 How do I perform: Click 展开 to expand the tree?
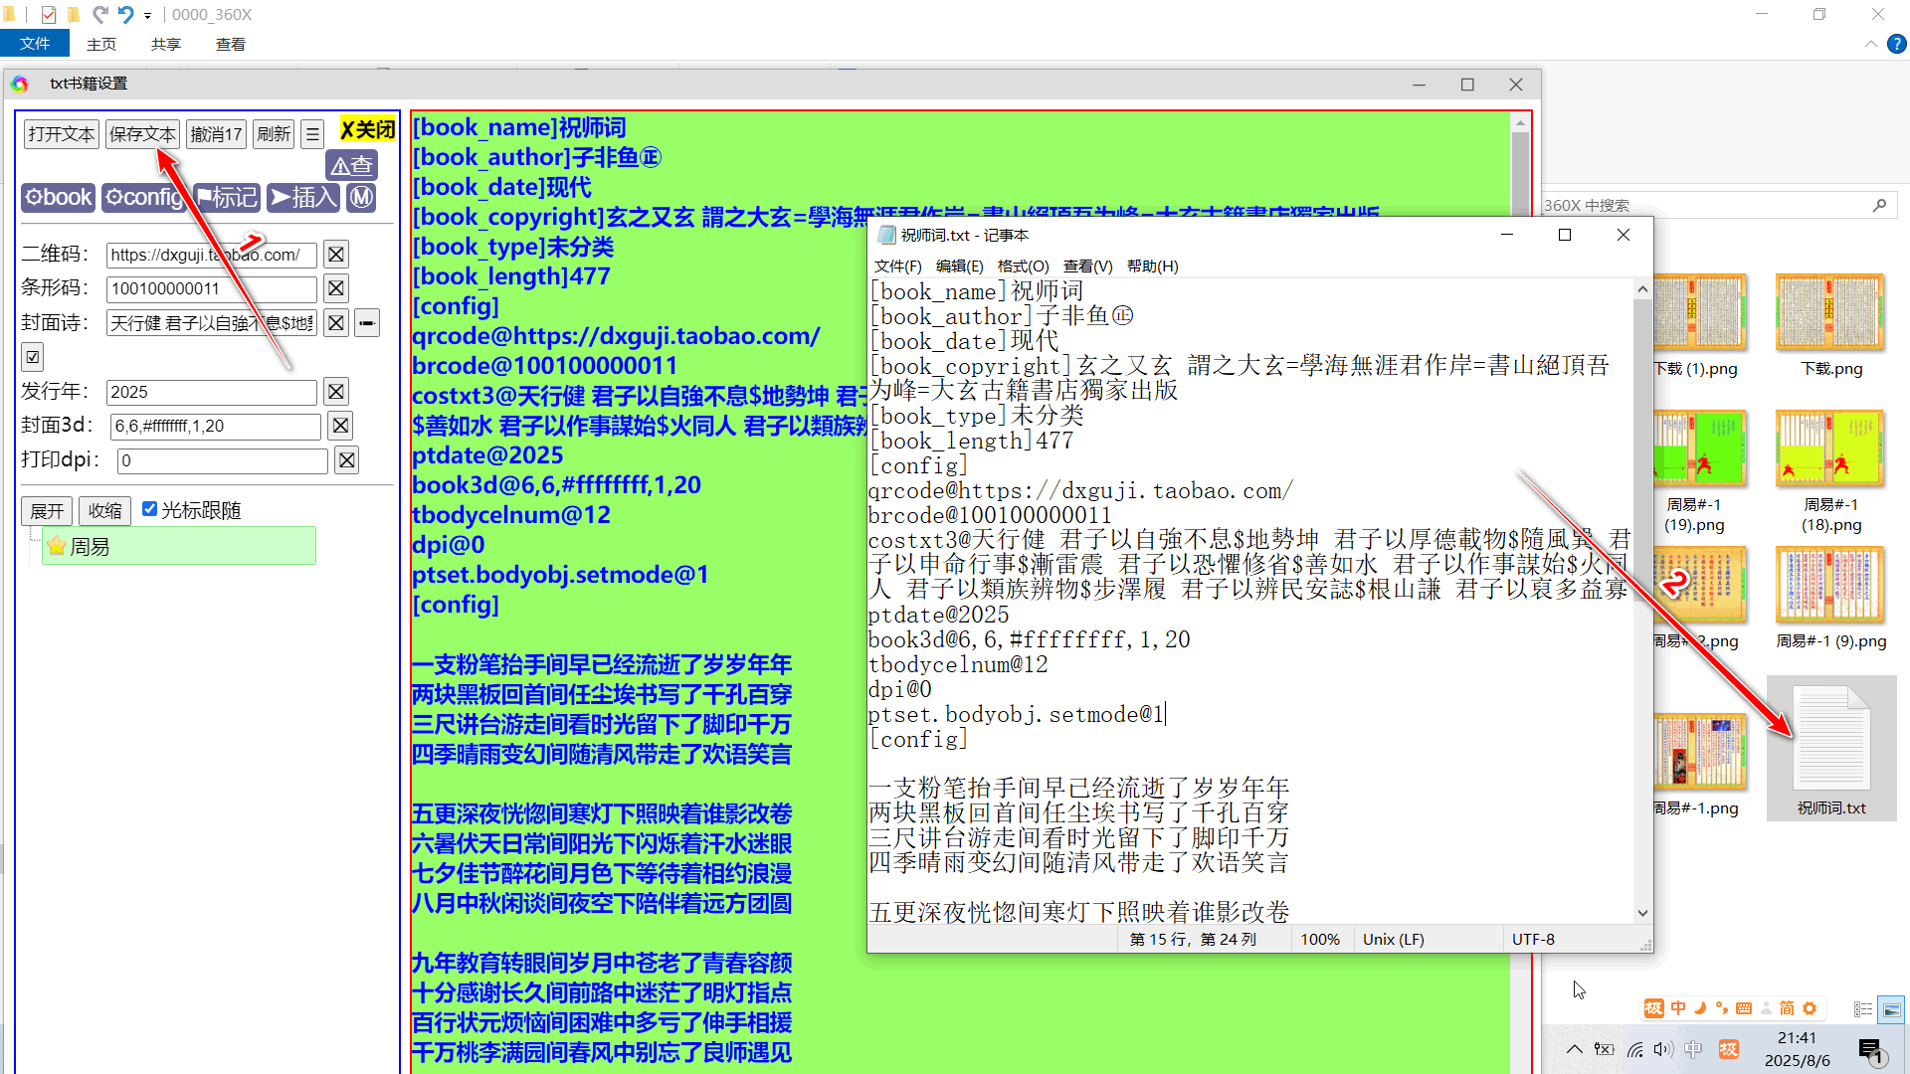point(47,511)
